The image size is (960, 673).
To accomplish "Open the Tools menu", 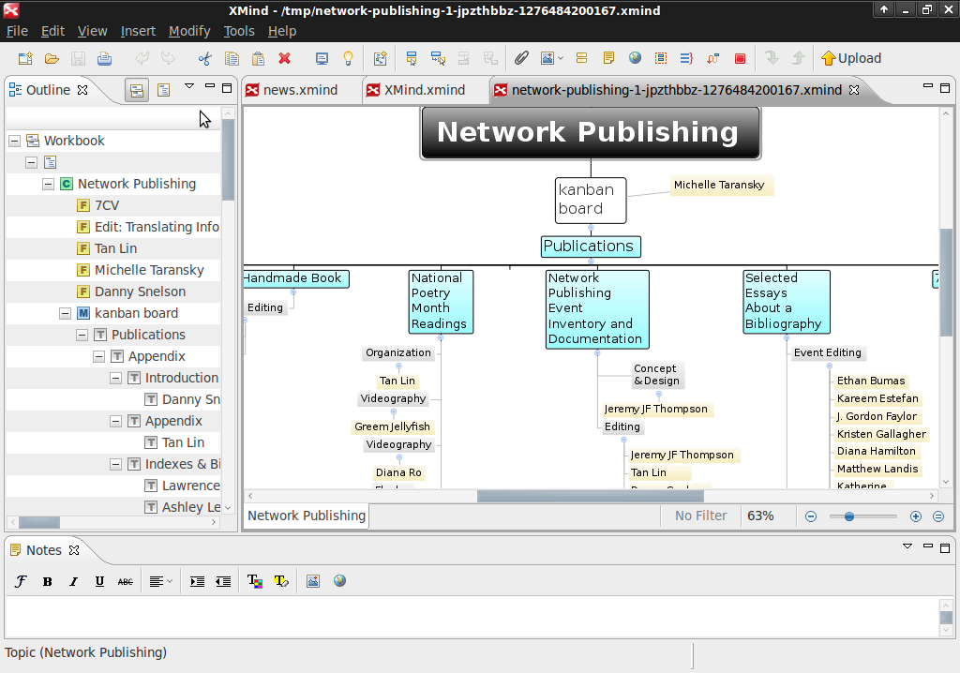I will pos(239,31).
